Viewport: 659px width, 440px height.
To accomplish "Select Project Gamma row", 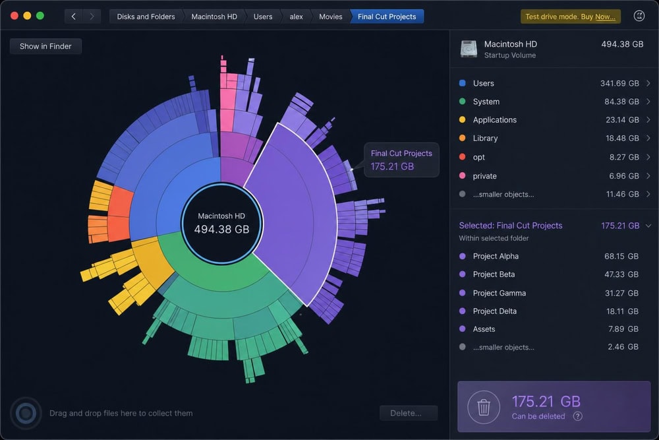I will coord(555,293).
